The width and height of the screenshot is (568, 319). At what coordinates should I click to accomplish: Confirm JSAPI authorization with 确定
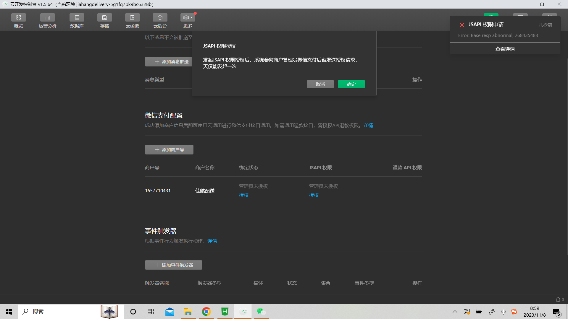point(351,84)
